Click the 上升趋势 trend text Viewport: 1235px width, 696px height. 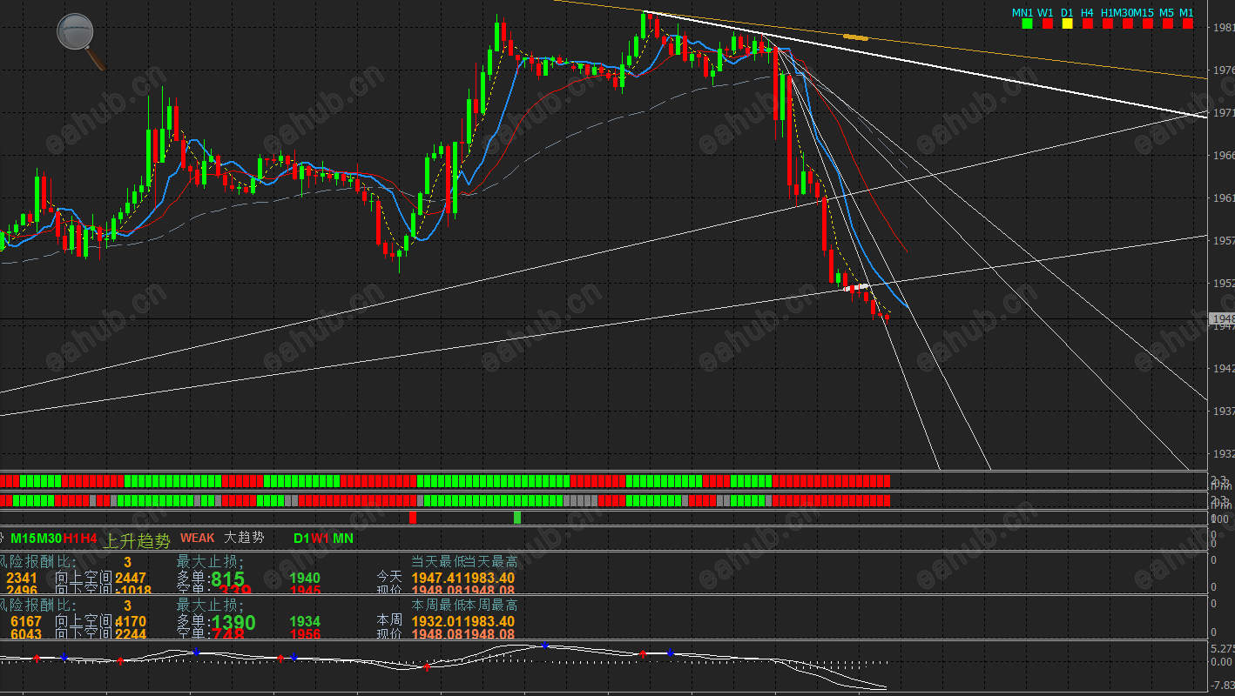coord(138,541)
